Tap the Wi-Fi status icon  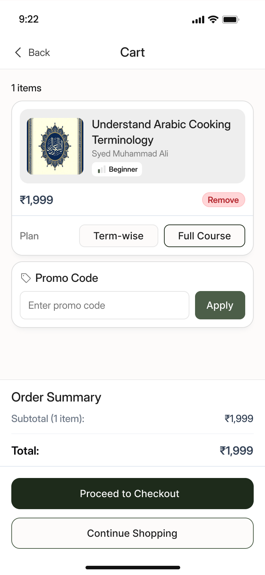(213, 19)
